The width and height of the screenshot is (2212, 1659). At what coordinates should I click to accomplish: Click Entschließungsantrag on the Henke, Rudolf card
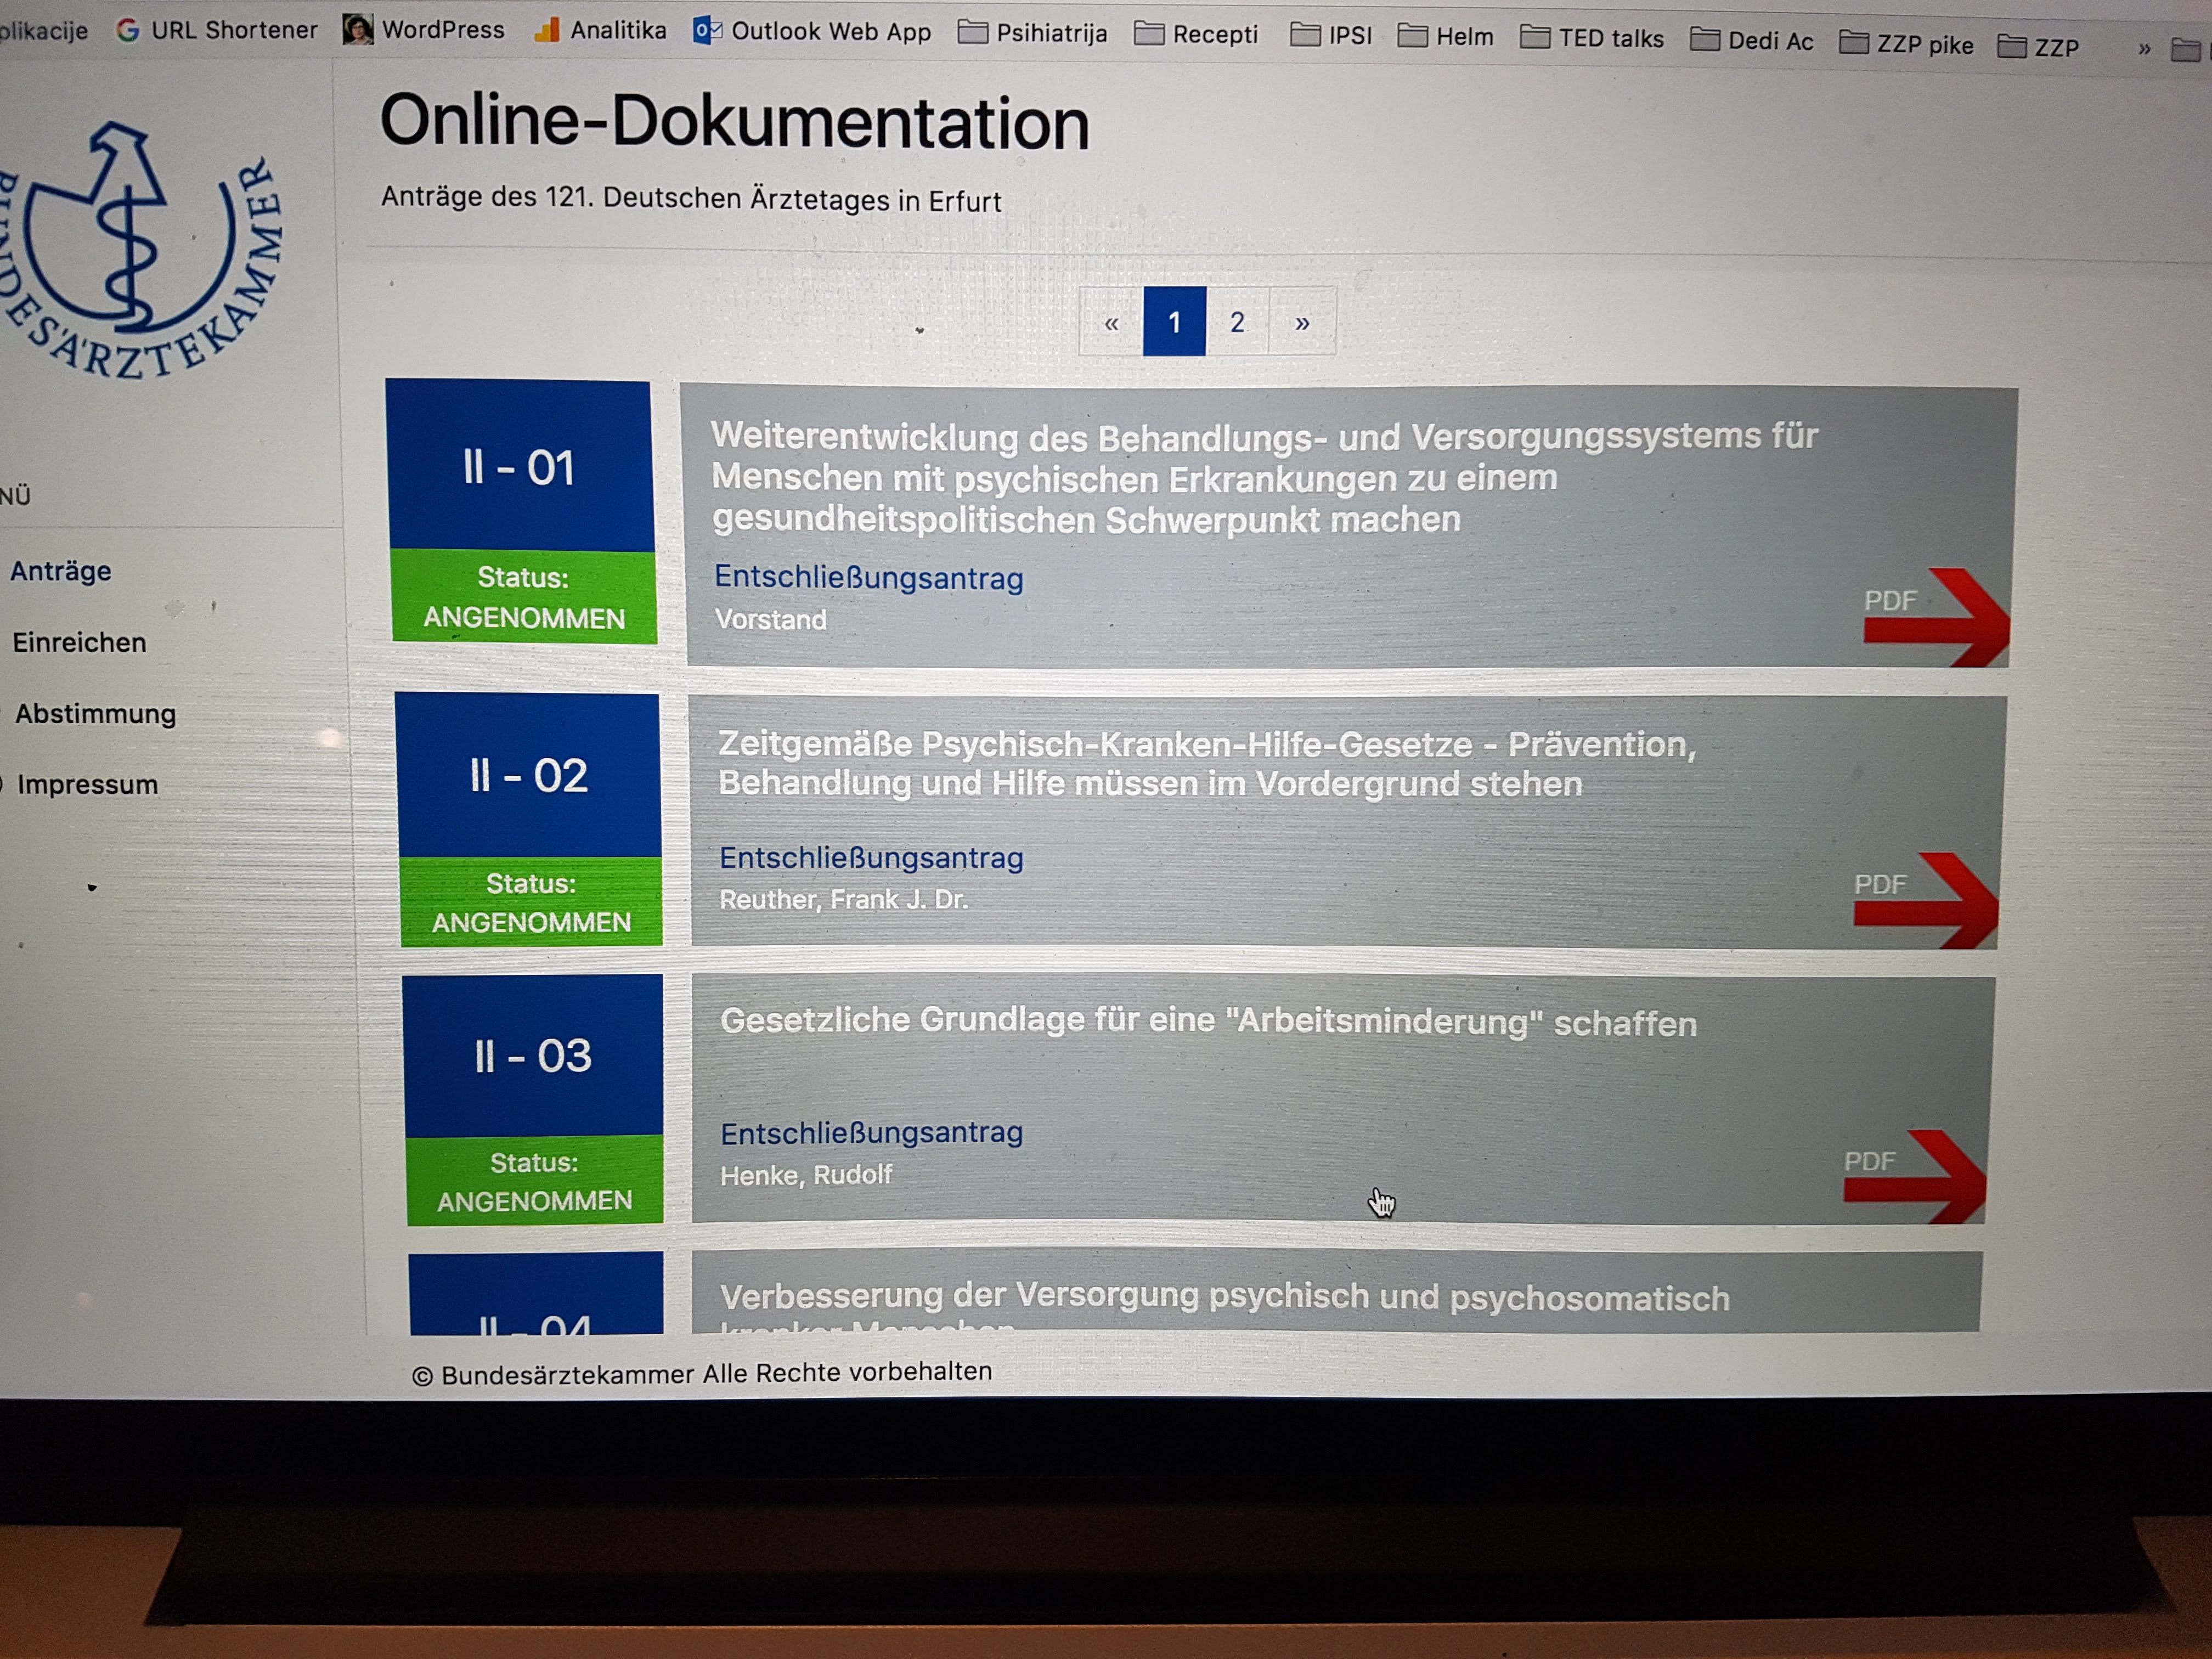[871, 1133]
